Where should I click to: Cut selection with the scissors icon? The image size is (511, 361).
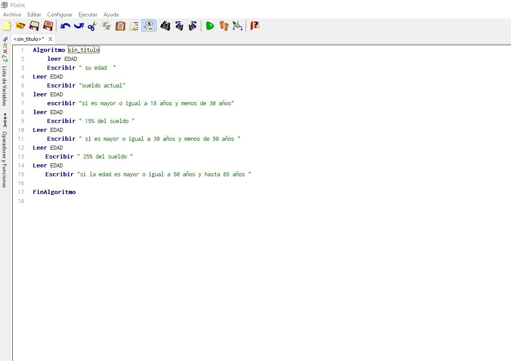[92, 26]
